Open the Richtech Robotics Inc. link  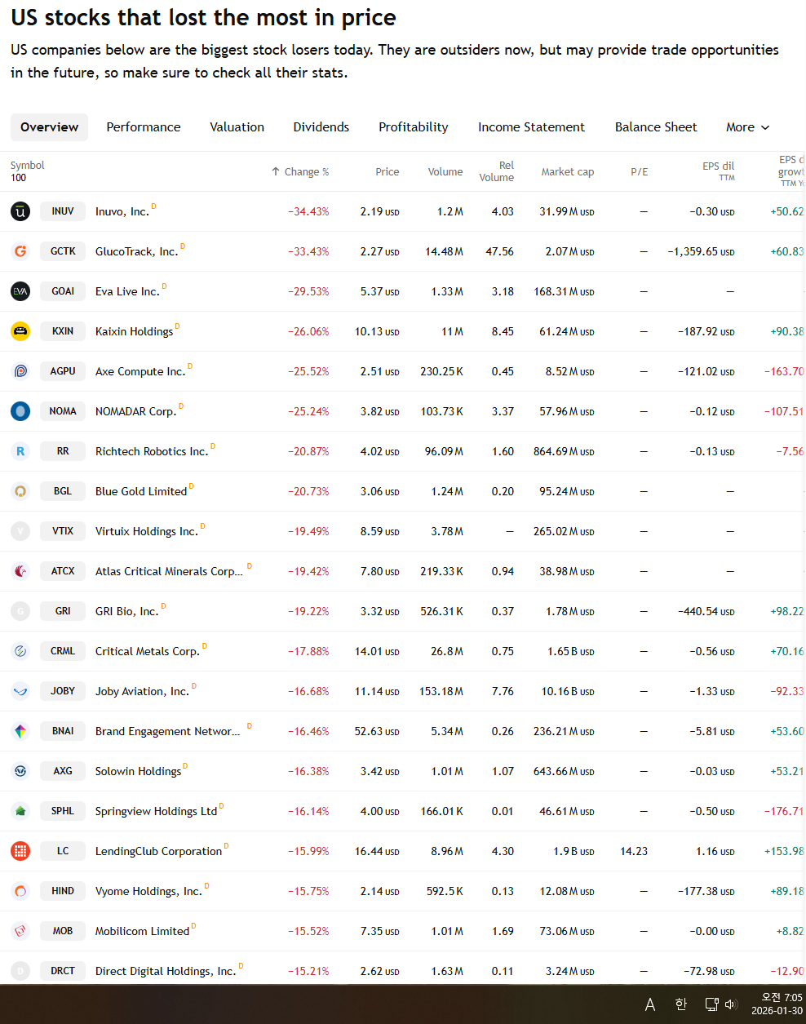point(152,451)
